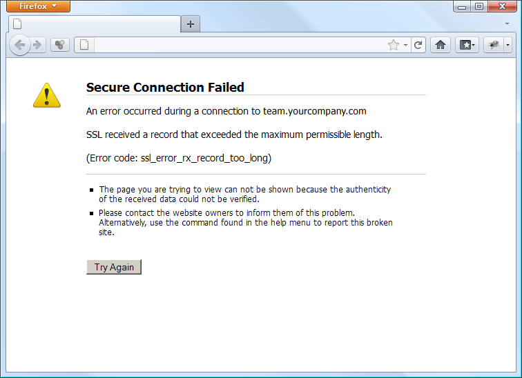Open a new tab with plus button
Screen dimensions: 522x378
pos(191,24)
